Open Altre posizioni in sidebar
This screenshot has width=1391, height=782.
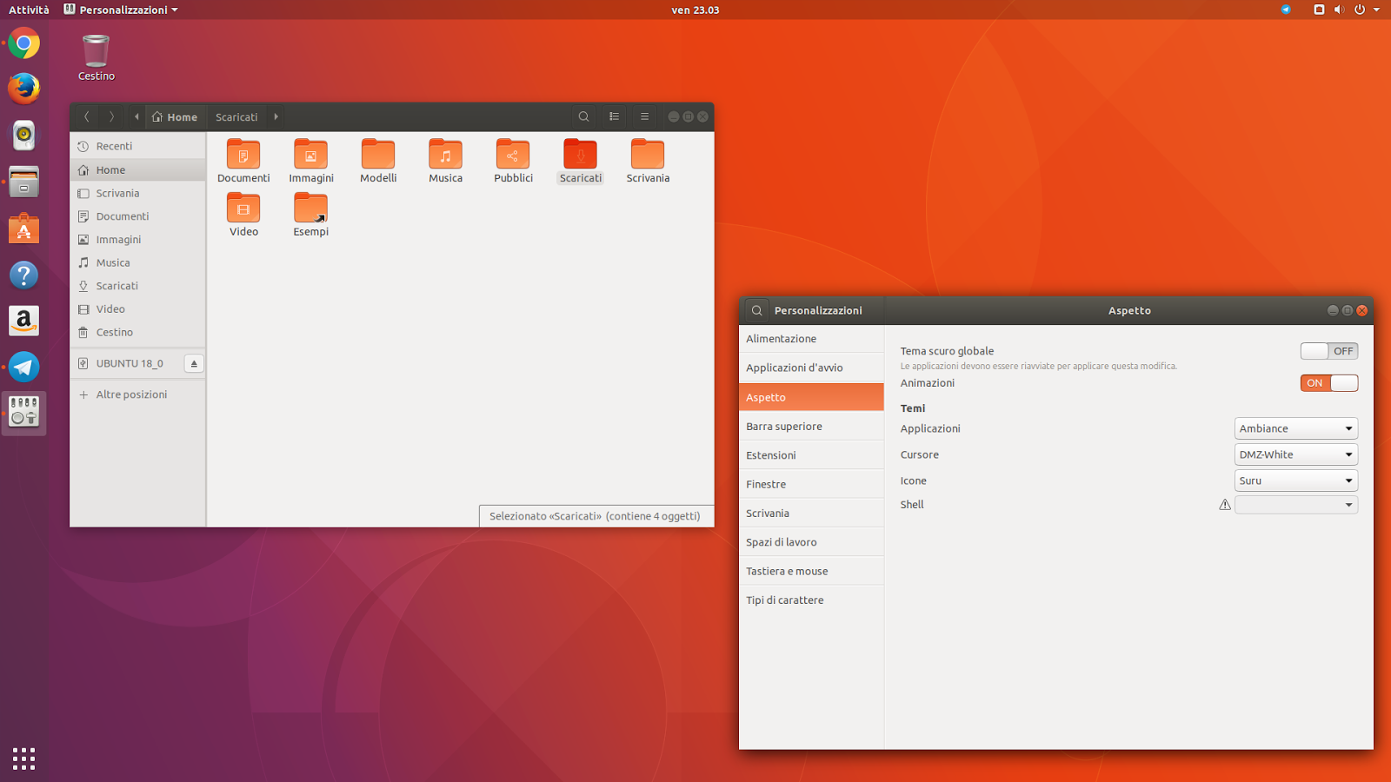click(x=137, y=394)
